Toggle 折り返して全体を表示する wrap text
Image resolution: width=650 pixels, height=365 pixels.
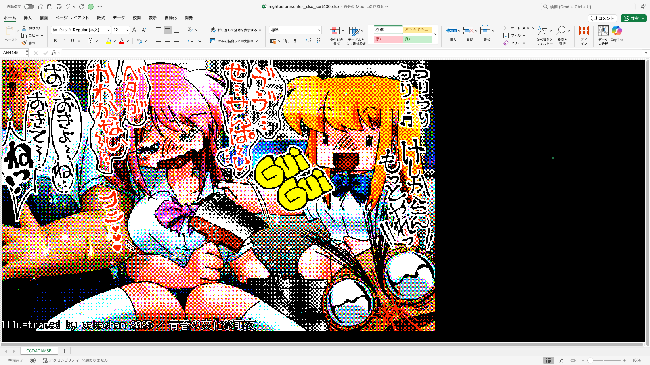[x=235, y=30]
